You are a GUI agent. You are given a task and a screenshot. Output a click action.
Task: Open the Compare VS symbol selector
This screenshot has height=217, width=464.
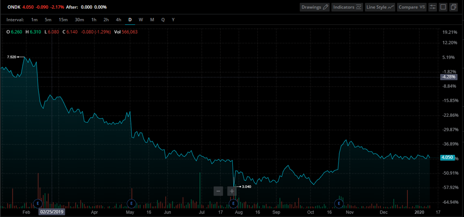tap(412, 7)
